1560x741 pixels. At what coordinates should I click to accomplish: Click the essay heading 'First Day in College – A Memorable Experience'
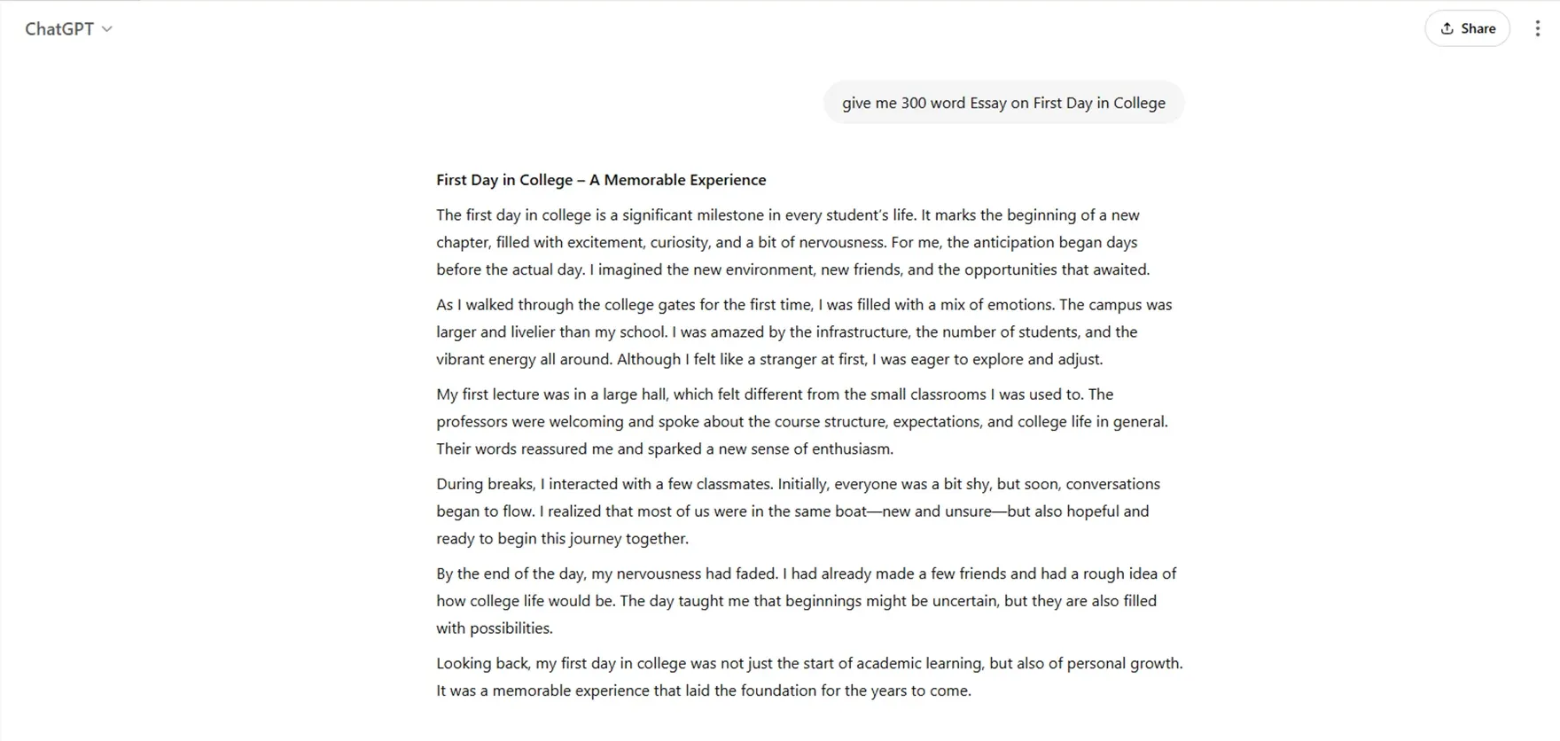coord(601,180)
